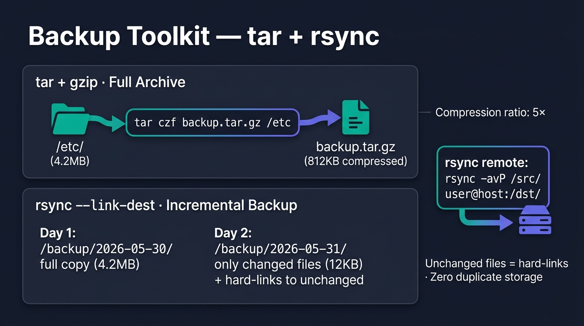Click the 'Backup Toolkit — tar + rsync' title
Image resolution: width=584 pixels, height=326 pixels.
click(x=204, y=36)
